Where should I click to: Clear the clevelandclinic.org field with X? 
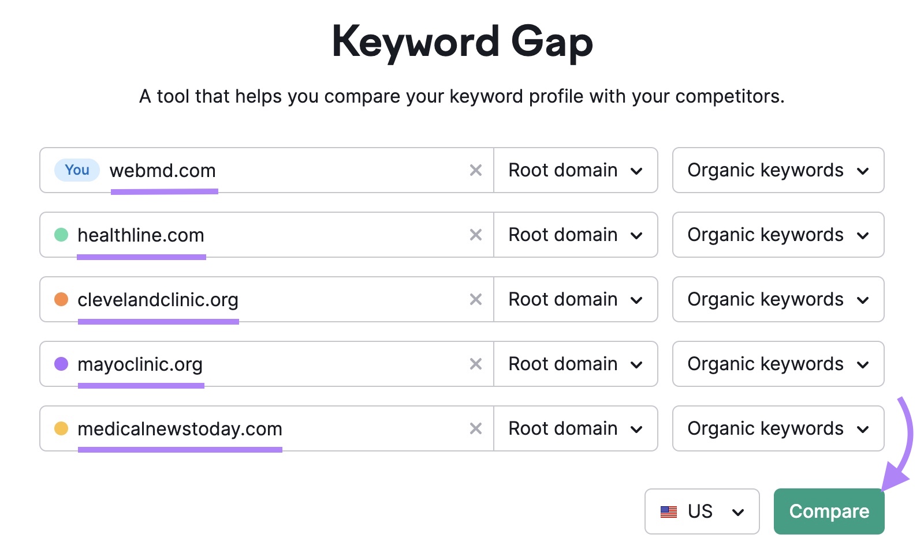point(476,299)
